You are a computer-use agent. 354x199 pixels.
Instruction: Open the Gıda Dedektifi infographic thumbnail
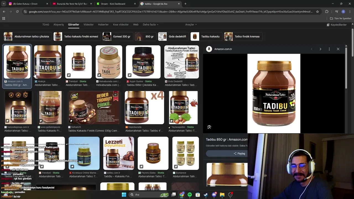tap(181, 62)
